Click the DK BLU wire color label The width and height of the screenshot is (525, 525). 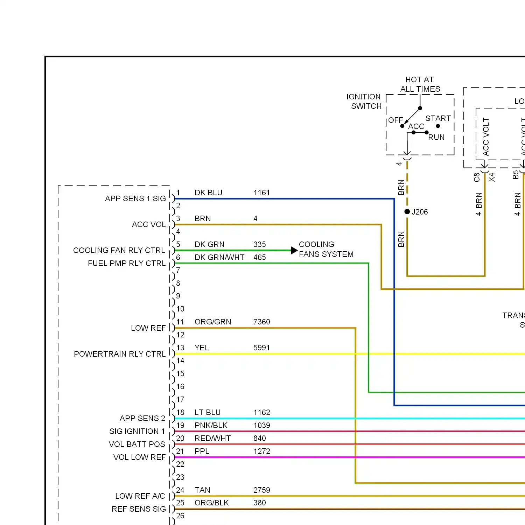208,192
